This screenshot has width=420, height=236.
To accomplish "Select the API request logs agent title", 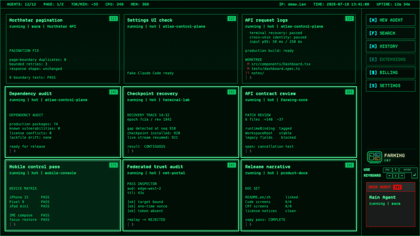I will [x=266, y=20].
